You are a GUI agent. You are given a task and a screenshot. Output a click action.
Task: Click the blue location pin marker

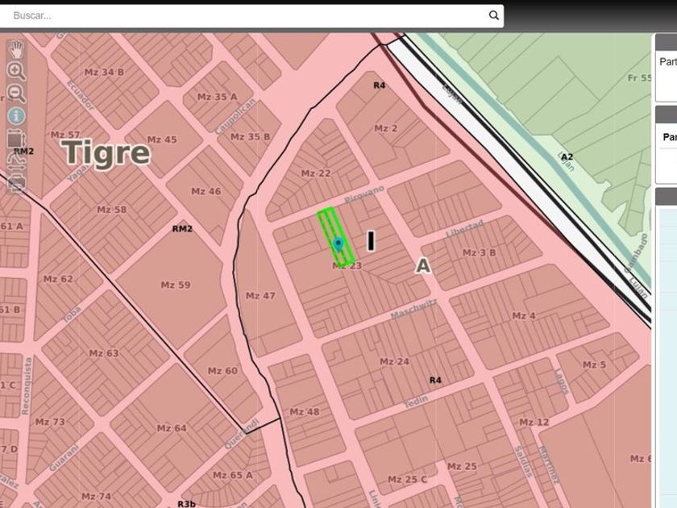click(x=338, y=244)
